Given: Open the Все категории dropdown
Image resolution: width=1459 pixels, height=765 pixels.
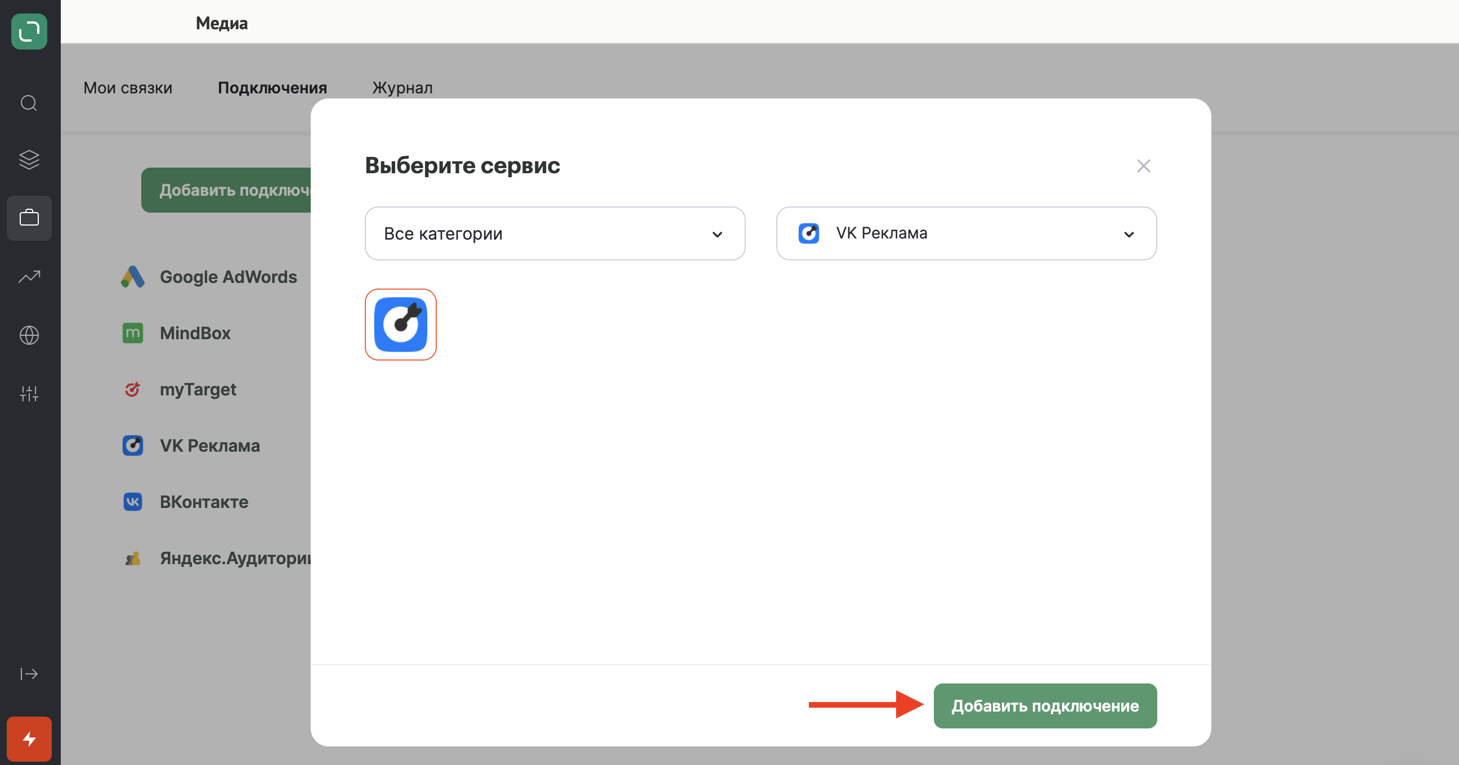Looking at the screenshot, I should click(555, 233).
